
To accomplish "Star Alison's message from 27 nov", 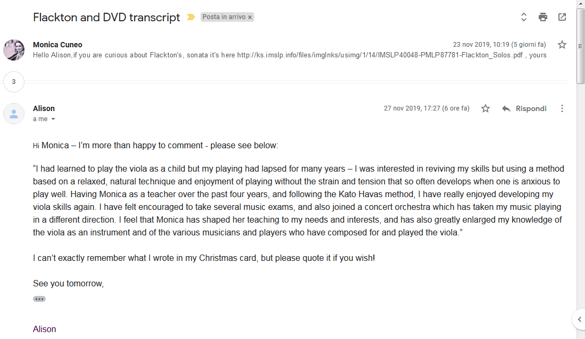I will 485,108.
